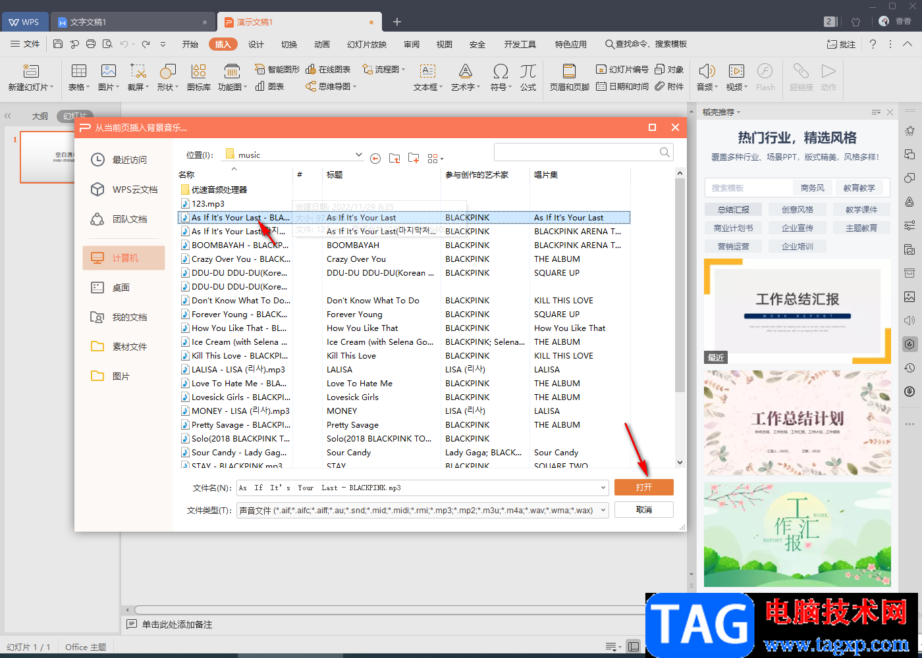Click the Slide Number button
The width and height of the screenshot is (922, 658).
[x=622, y=69]
